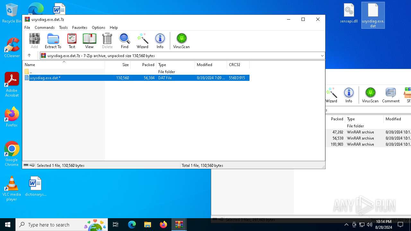The image size is (411, 231).
Task: Show hidden tray icons chevron
Action: pyautogui.click(x=346, y=225)
